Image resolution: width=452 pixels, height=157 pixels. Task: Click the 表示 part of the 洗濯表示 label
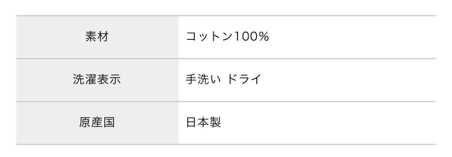(x=109, y=80)
